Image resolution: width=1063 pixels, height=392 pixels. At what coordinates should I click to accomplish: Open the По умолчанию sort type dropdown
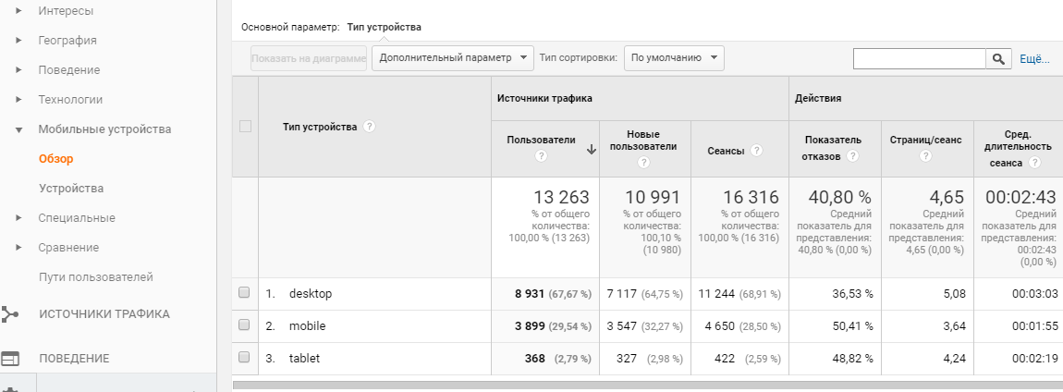pyautogui.click(x=674, y=58)
